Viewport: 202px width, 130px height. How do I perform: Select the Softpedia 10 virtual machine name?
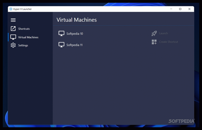click(x=75, y=34)
